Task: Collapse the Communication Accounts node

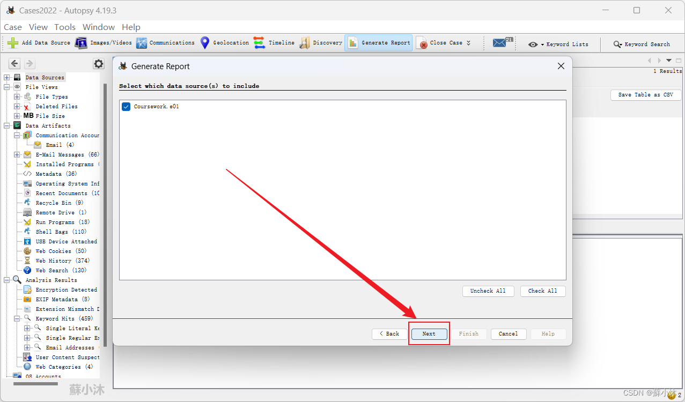Action: pos(17,136)
